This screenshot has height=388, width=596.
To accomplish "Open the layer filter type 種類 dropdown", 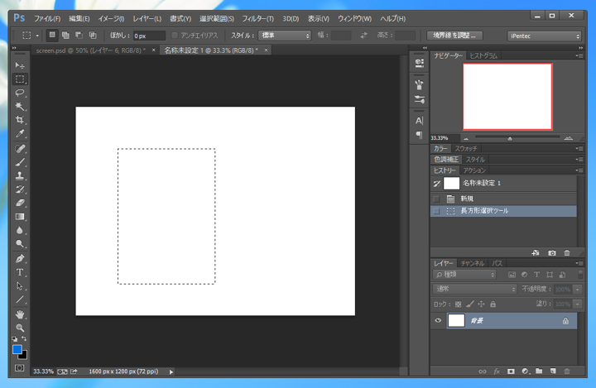I will pyautogui.click(x=464, y=275).
